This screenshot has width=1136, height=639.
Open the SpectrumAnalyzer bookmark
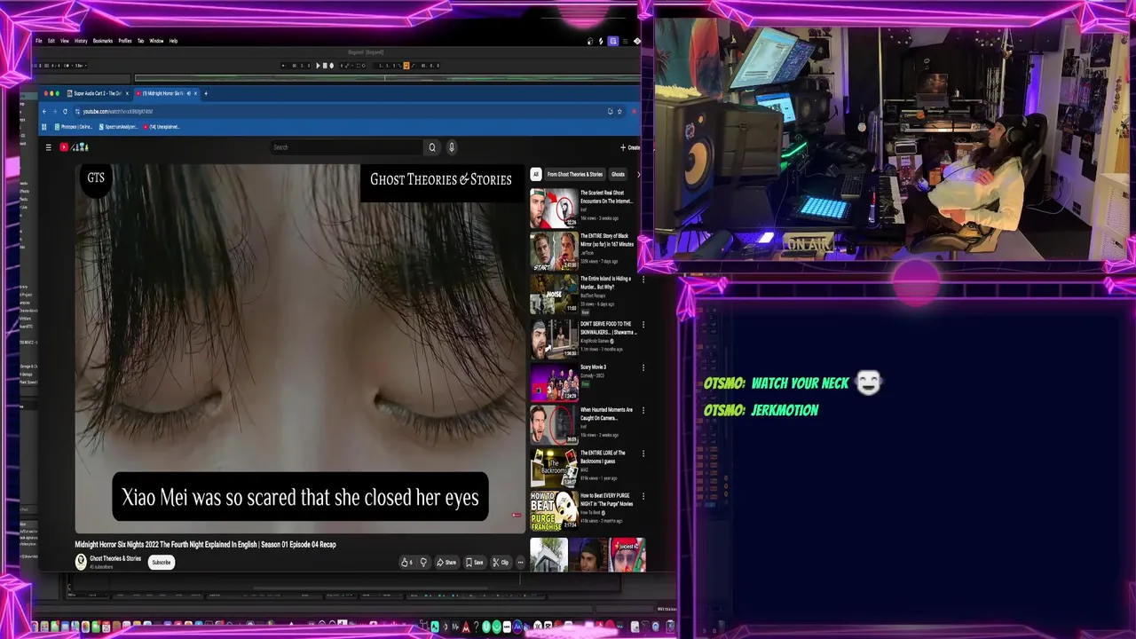(118, 127)
